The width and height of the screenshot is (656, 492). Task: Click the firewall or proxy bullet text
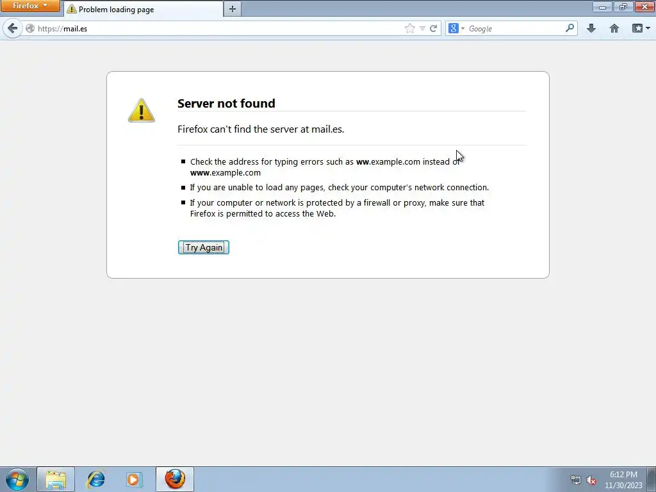click(337, 208)
